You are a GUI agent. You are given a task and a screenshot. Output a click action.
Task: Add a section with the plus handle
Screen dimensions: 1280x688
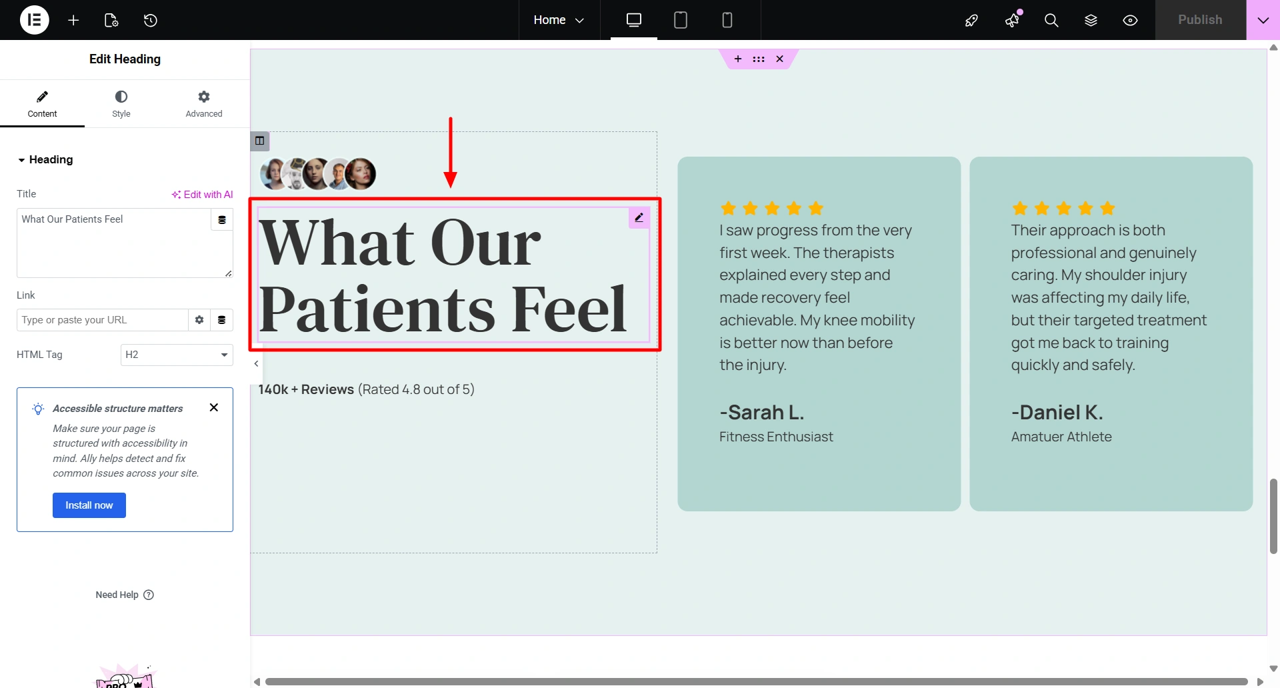click(x=738, y=59)
